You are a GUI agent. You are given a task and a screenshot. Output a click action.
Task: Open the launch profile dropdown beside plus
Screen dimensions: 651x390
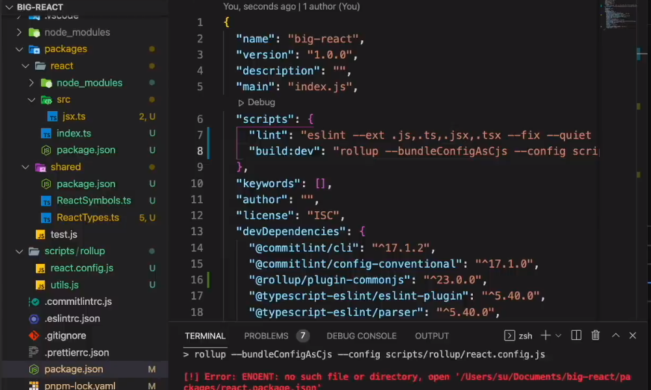click(559, 335)
